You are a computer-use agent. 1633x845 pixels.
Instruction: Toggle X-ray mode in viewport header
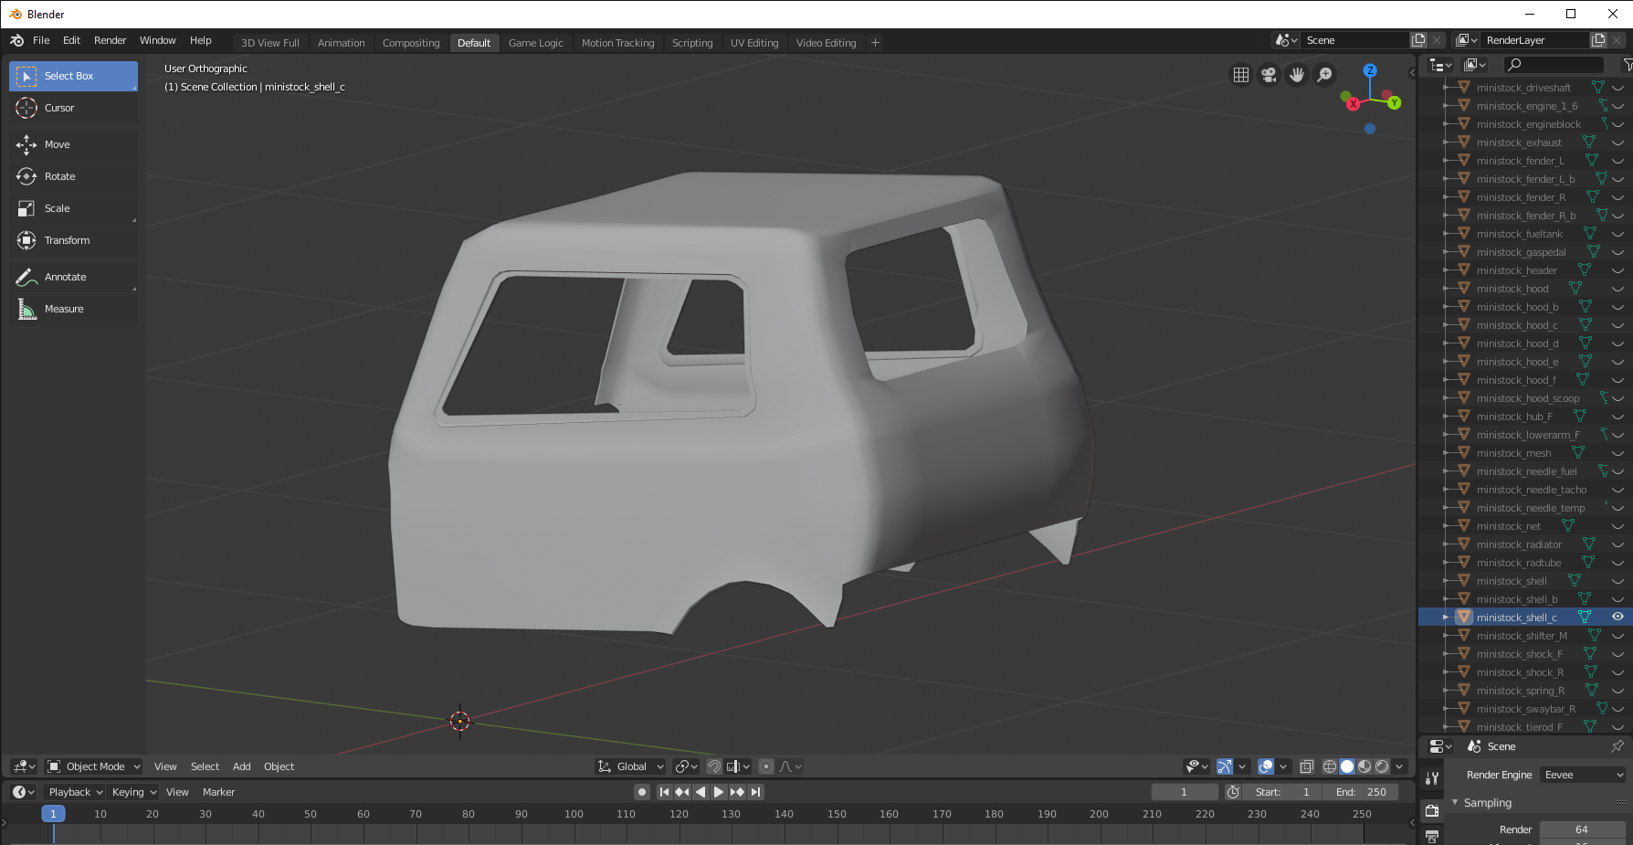point(1307,766)
